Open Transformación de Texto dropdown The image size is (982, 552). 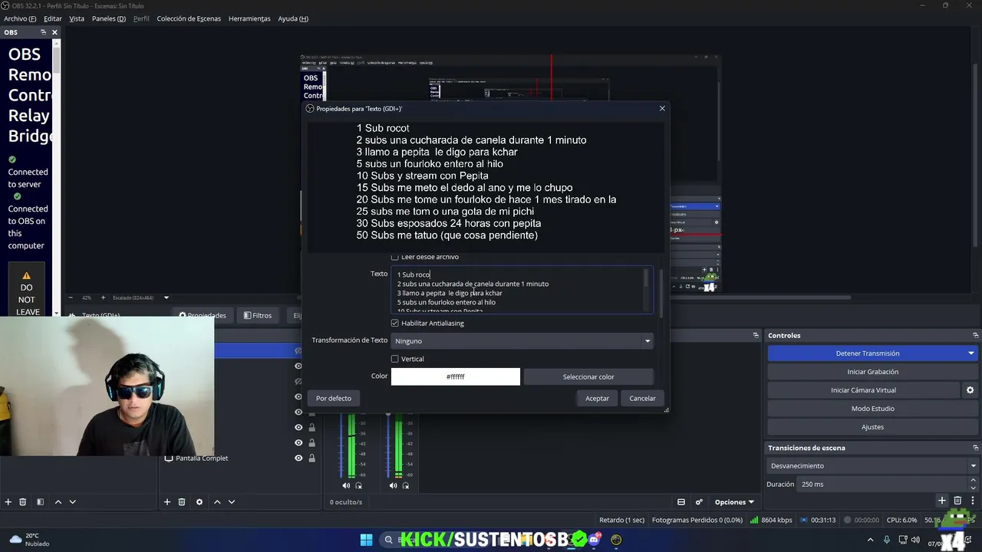(522, 341)
